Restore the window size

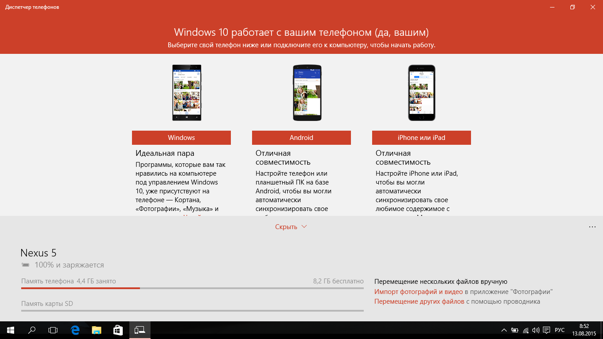pyautogui.click(x=573, y=7)
